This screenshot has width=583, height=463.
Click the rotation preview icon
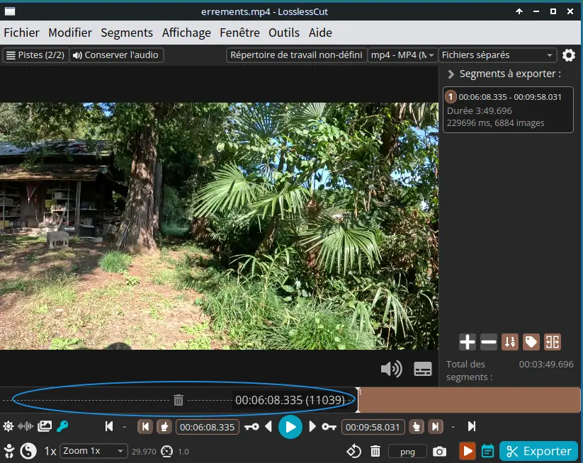353,451
